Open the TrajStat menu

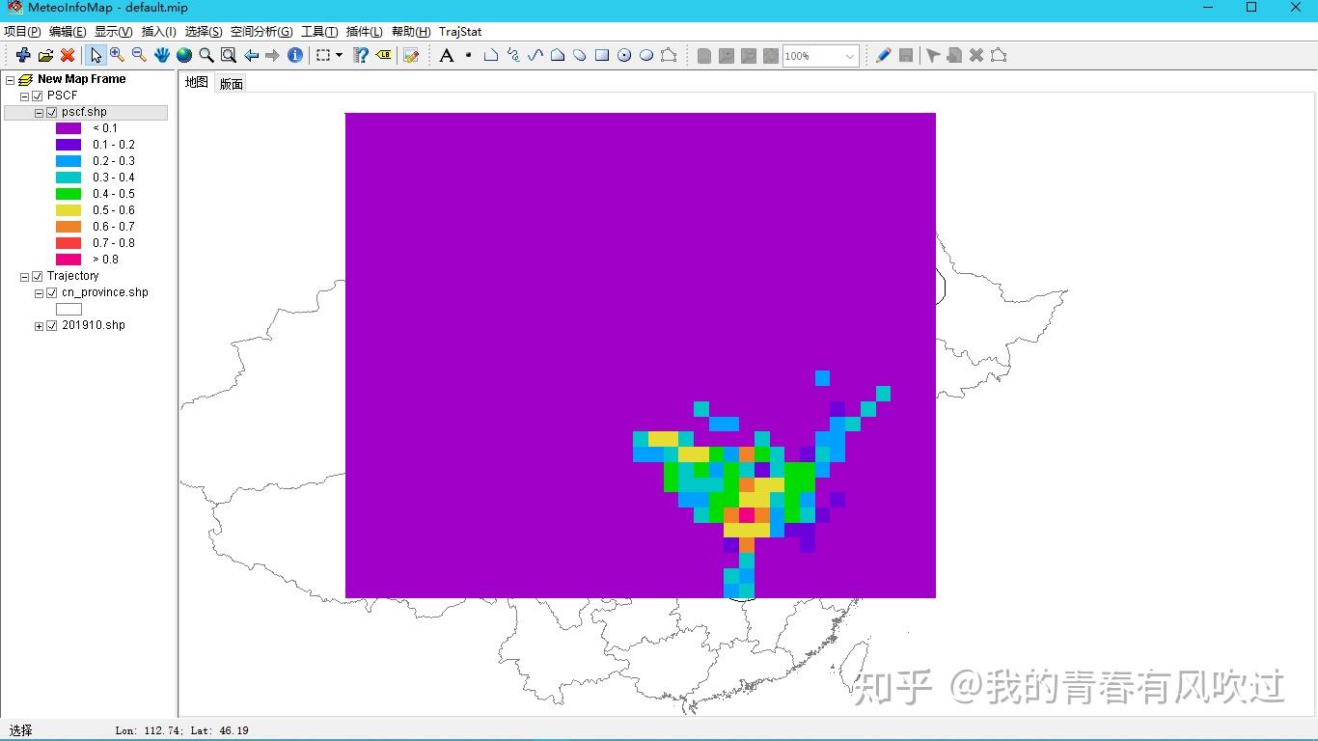click(460, 32)
